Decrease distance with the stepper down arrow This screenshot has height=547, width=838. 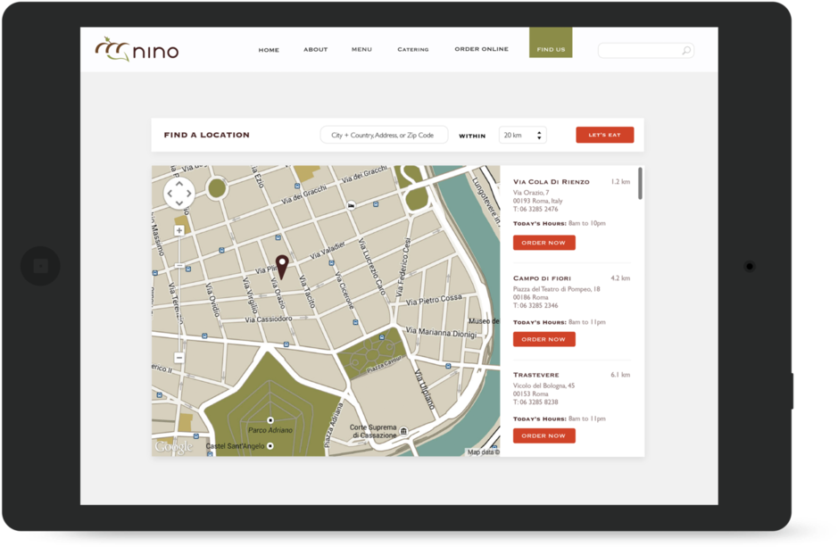pos(539,138)
